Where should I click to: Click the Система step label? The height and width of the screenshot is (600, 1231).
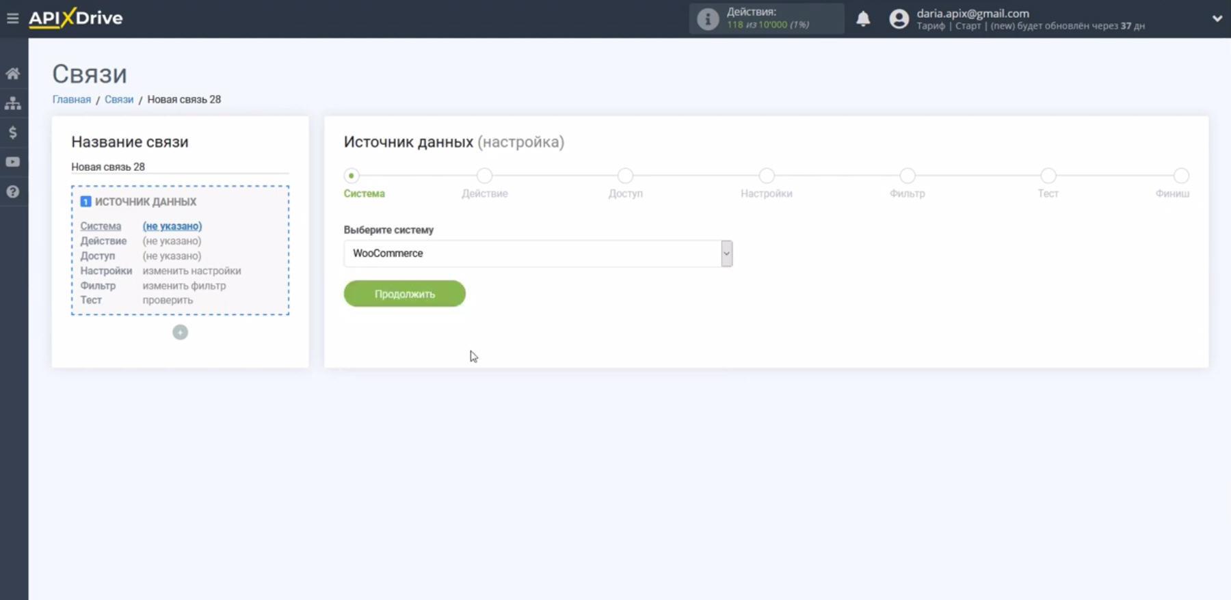tap(364, 193)
